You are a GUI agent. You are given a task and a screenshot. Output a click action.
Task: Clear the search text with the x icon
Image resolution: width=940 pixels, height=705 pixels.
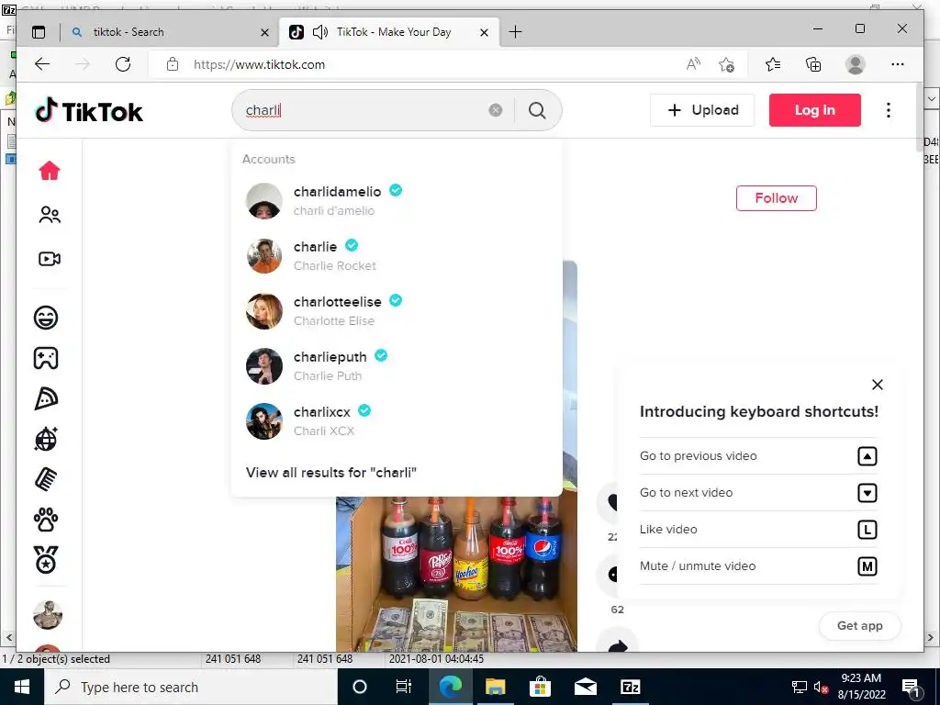[x=495, y=110]
